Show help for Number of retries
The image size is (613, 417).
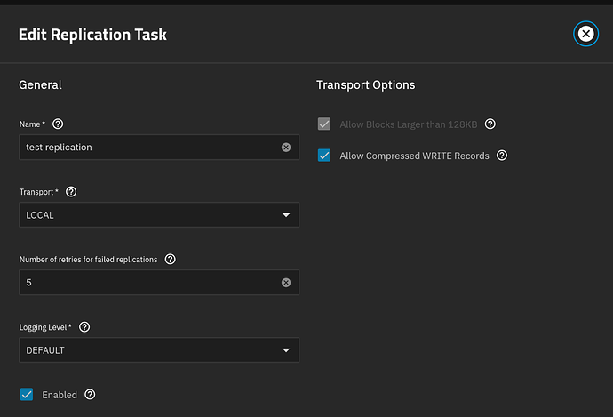[170, 259]
